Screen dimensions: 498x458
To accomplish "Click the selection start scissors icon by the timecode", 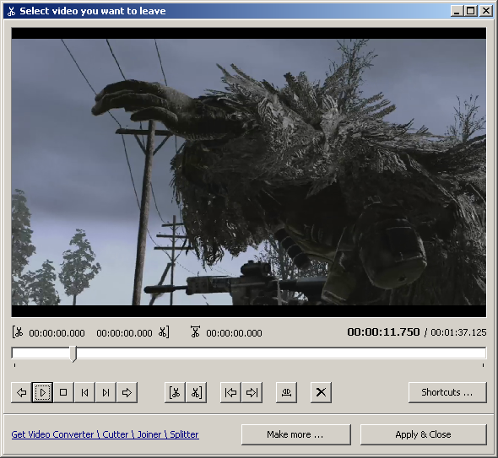I will (x=18, y=332).
